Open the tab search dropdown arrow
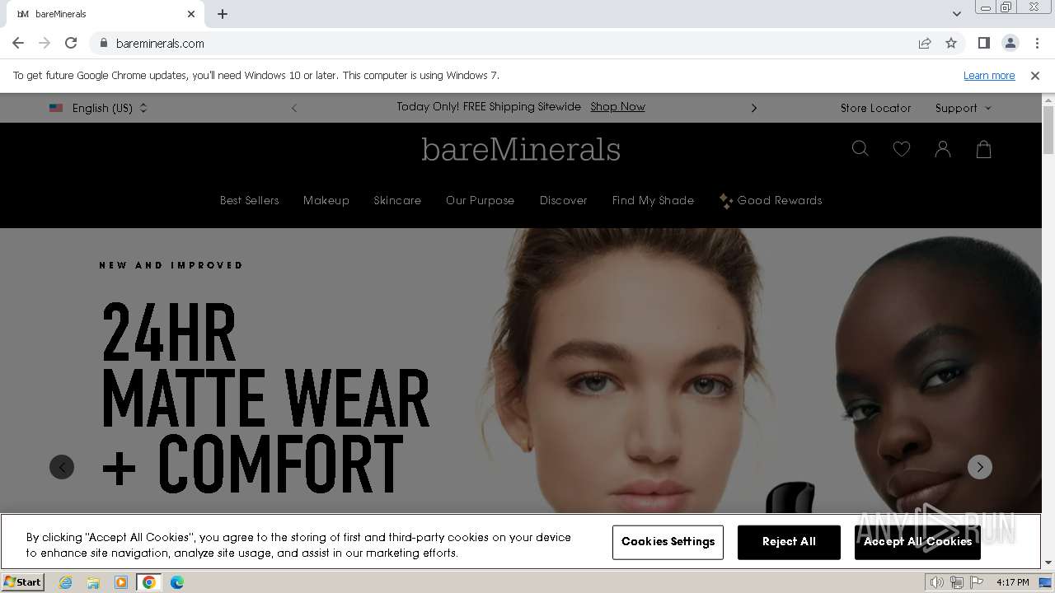This screenshot has height=593, width=1055. pos(956,13)
